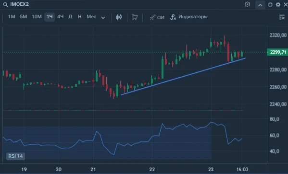The height and width of the screenshot is (174, 288).
Task: Click the 80,0 RSI axis label
Action: [x=275, y=119]
